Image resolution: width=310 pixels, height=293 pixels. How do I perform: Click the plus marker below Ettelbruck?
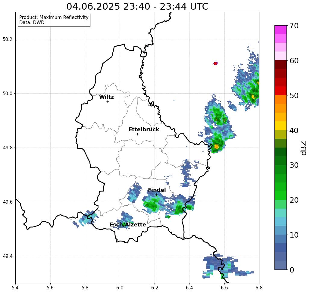(x=137, y=134)
